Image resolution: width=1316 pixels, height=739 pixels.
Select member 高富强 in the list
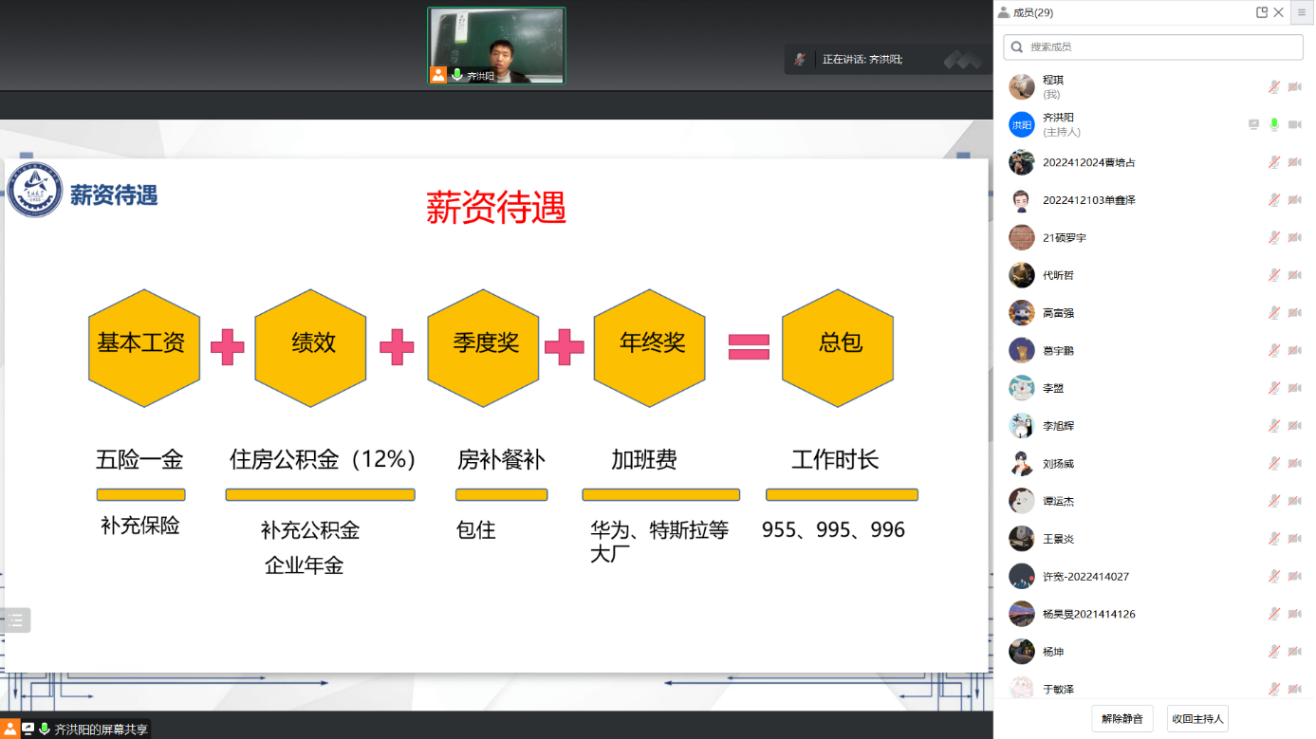click(1058, 313)
